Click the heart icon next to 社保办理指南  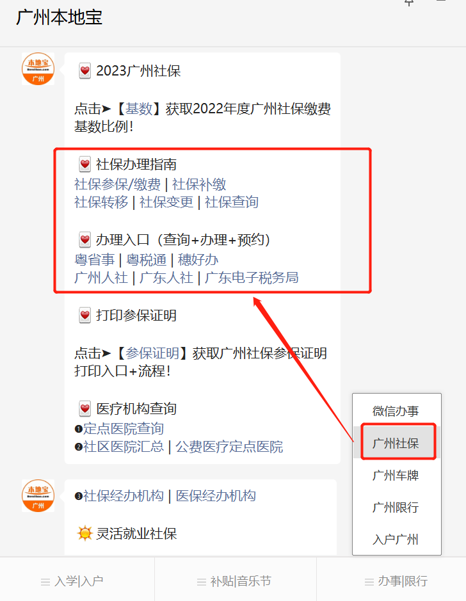84,164
